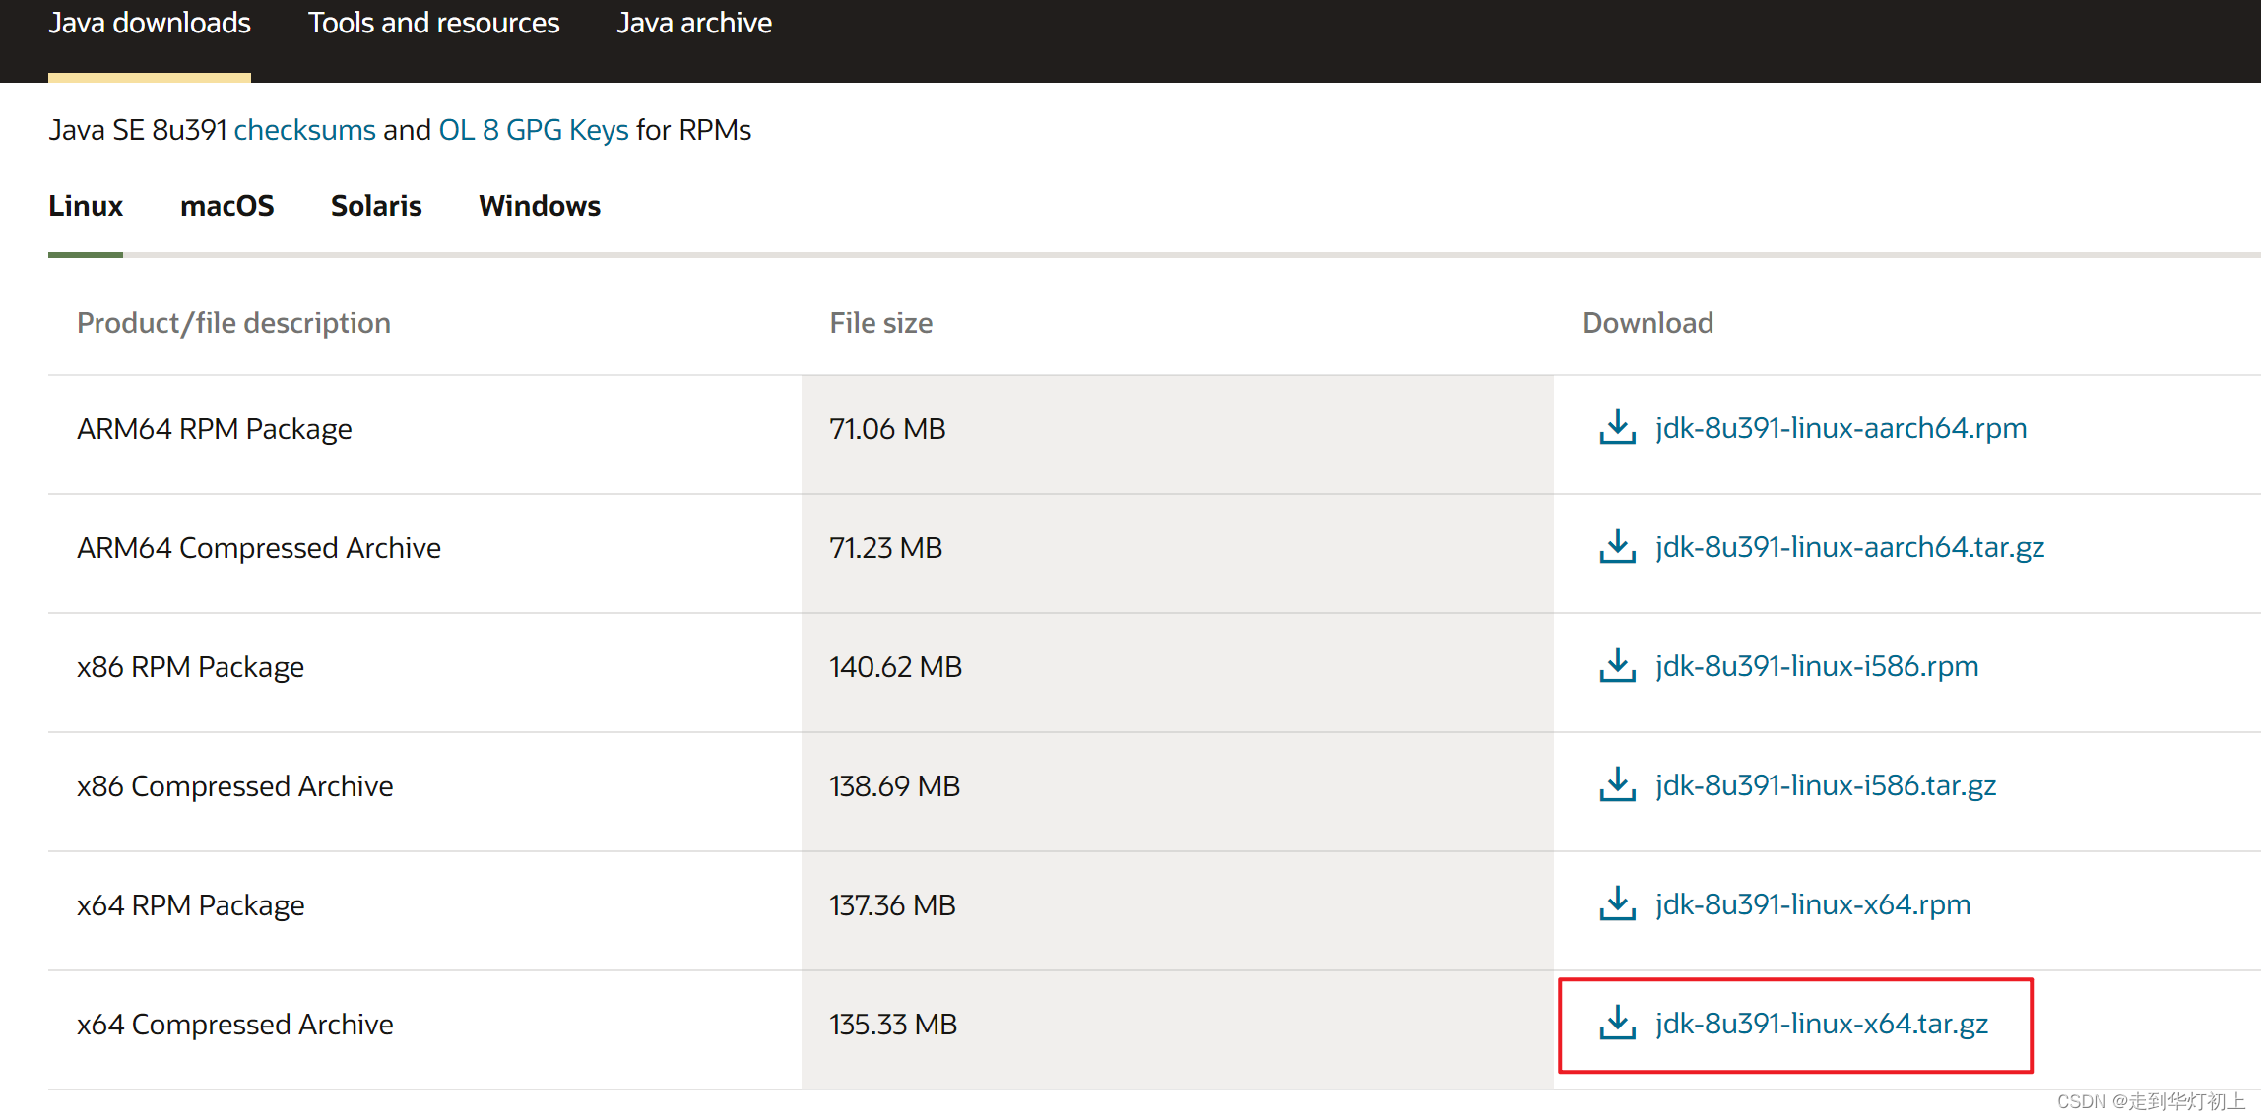Image resolution: width=2261 pixels, height=1120 pixels.
Task: Click download icon for x64.rpm package
Action: (x=1617, y=904)
